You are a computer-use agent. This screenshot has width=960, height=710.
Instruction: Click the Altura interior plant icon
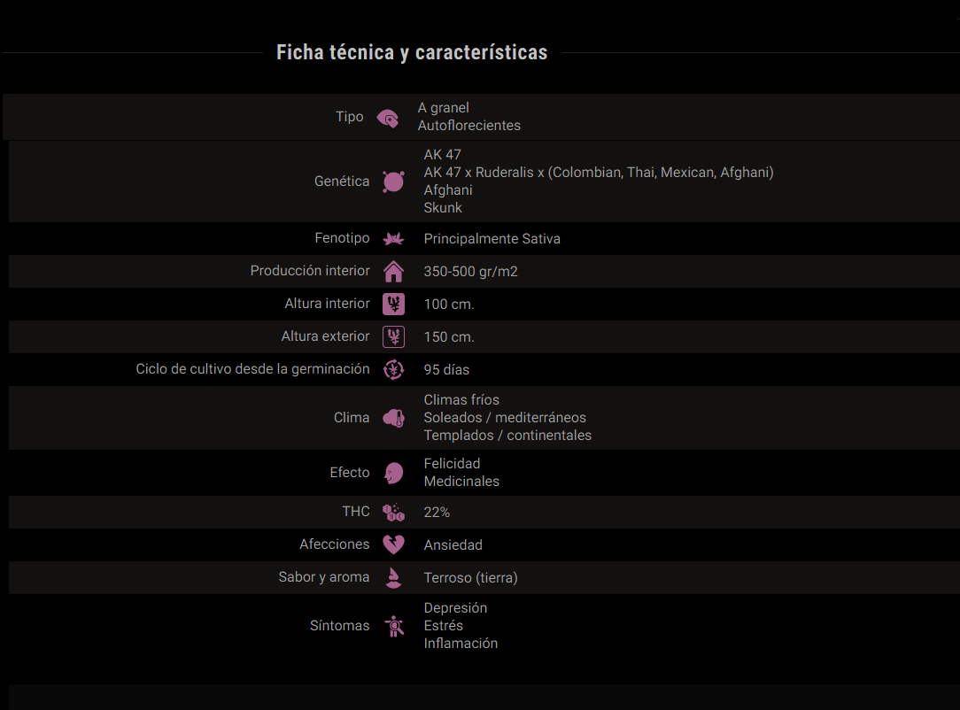pos(393,304)
